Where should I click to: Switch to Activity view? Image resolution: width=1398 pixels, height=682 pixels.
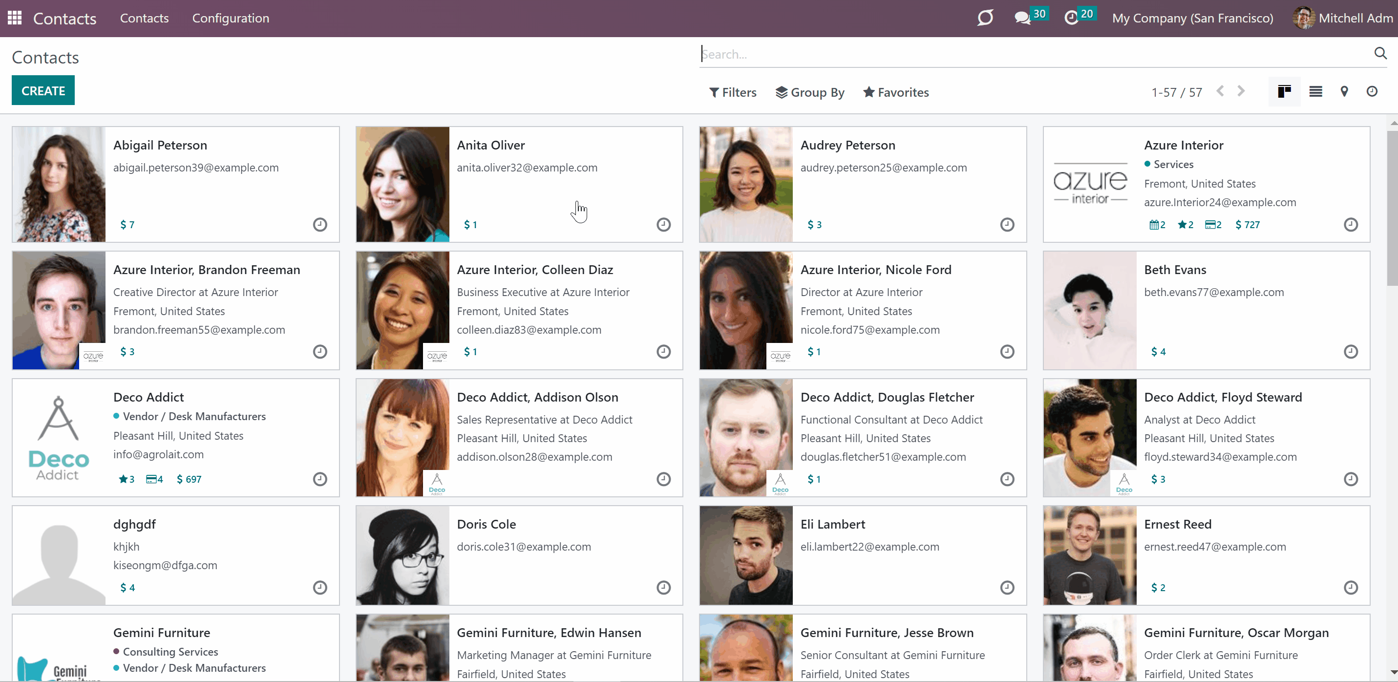[1372, 91]
